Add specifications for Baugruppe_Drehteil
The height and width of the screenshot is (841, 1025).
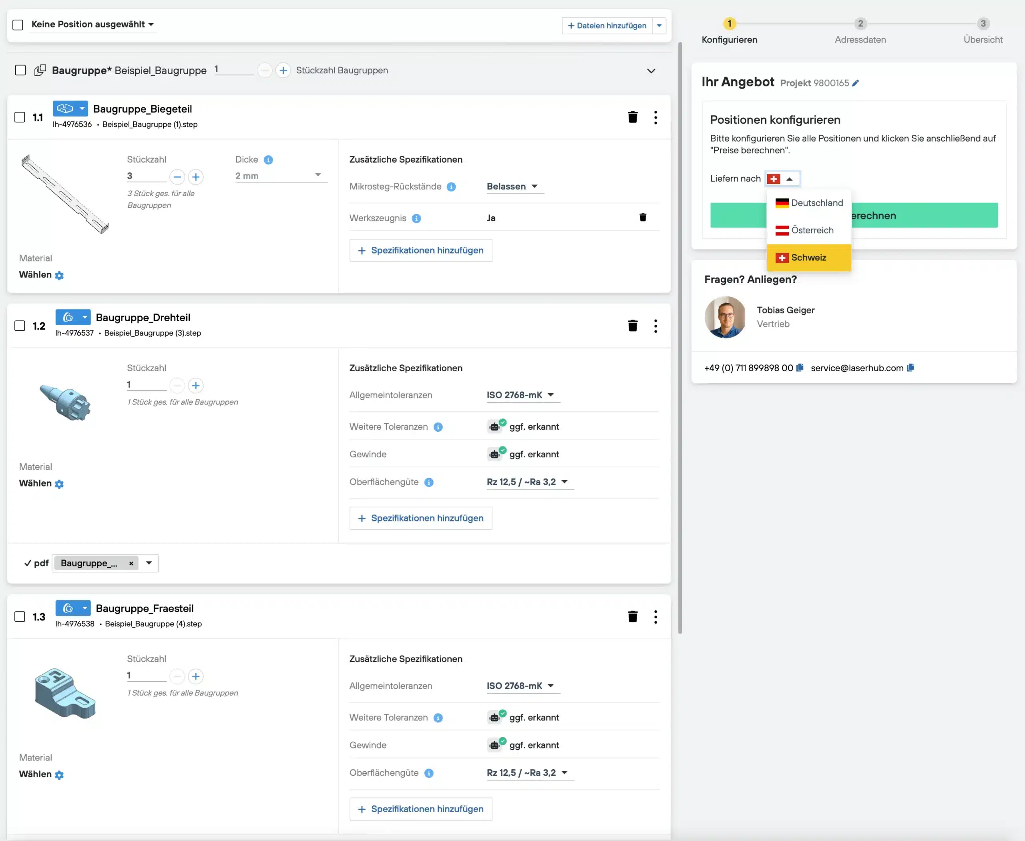pyautogui.click(x=421, y=518)
